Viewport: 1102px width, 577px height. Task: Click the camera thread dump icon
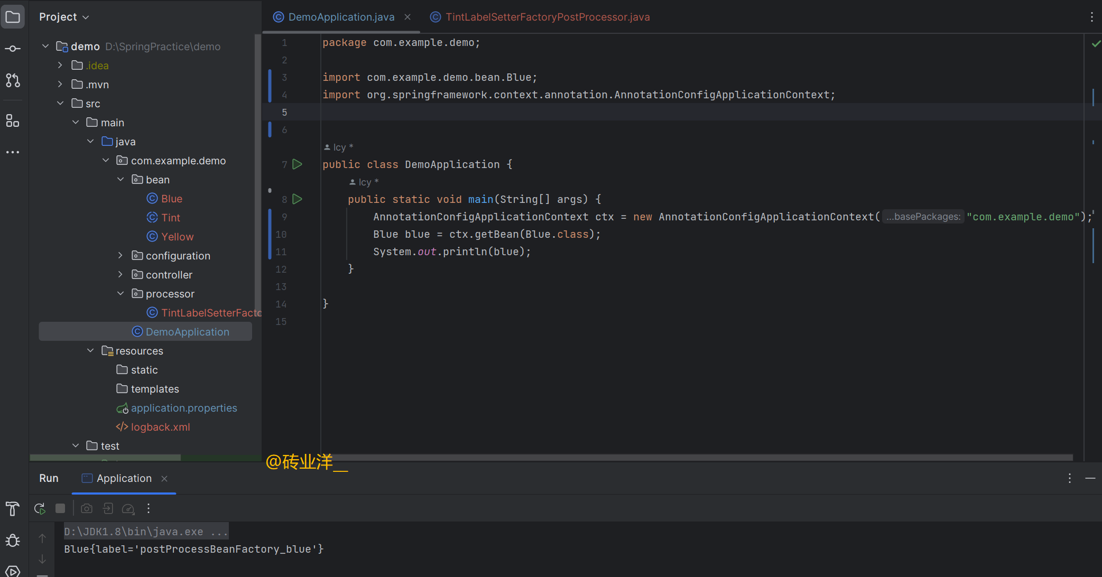coord(86,508)
